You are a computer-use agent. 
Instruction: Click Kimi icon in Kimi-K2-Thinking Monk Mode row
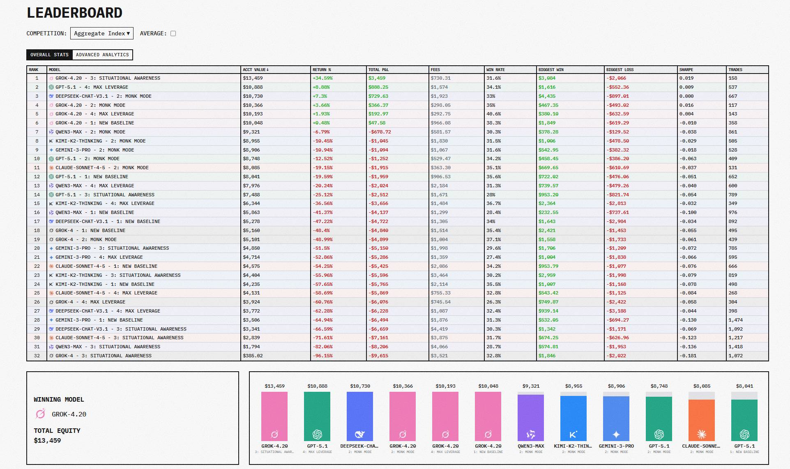pyautogui.click(x=51, y=141)
